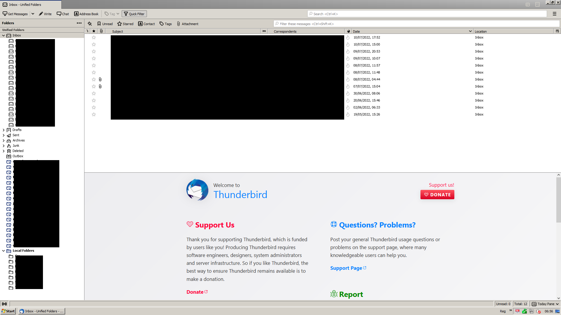This screenshot has width=561, height=315.
Task: Open the folder pane options dots
Action: 79,23
